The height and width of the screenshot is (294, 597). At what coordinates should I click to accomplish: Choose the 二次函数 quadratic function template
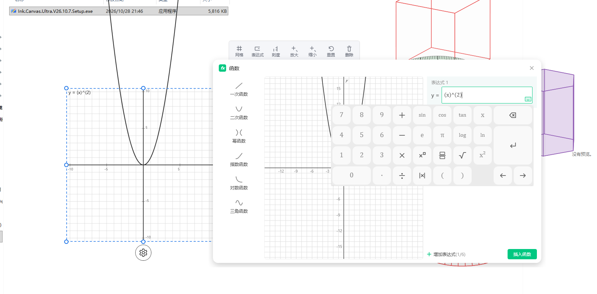tap(239, 113)
